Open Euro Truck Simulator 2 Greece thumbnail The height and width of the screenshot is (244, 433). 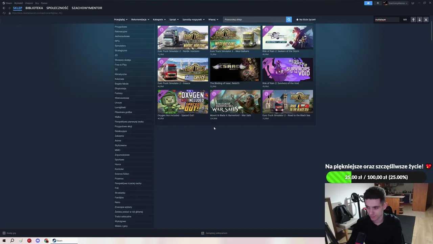click(x=183, y=69)
